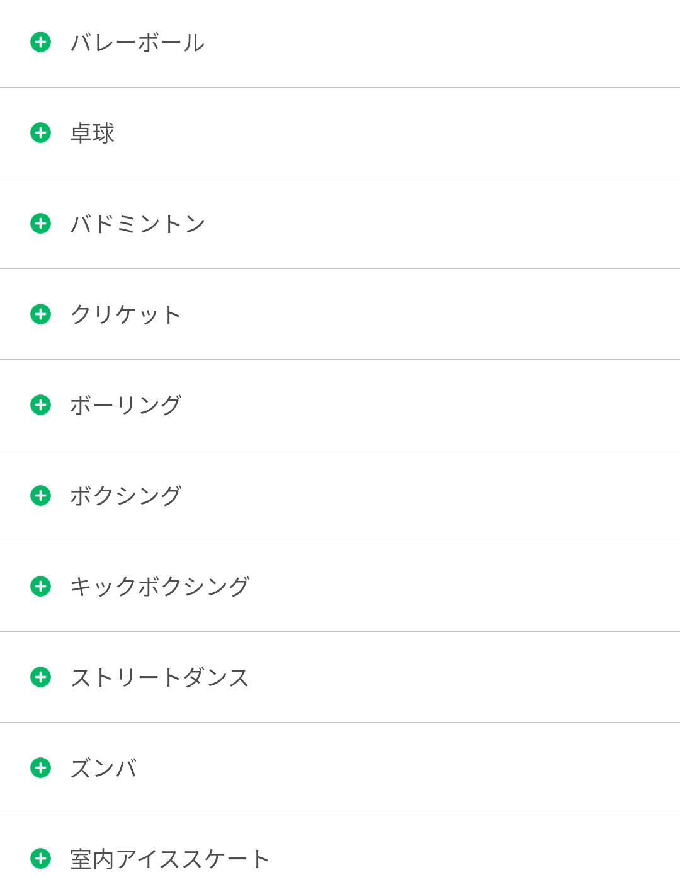Pick the キックボクシング label

160,587
